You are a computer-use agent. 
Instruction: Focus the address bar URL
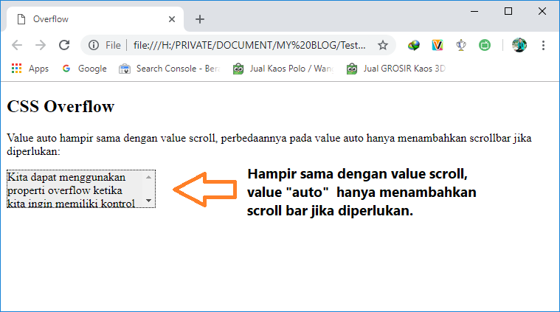[x=249, y=45]
